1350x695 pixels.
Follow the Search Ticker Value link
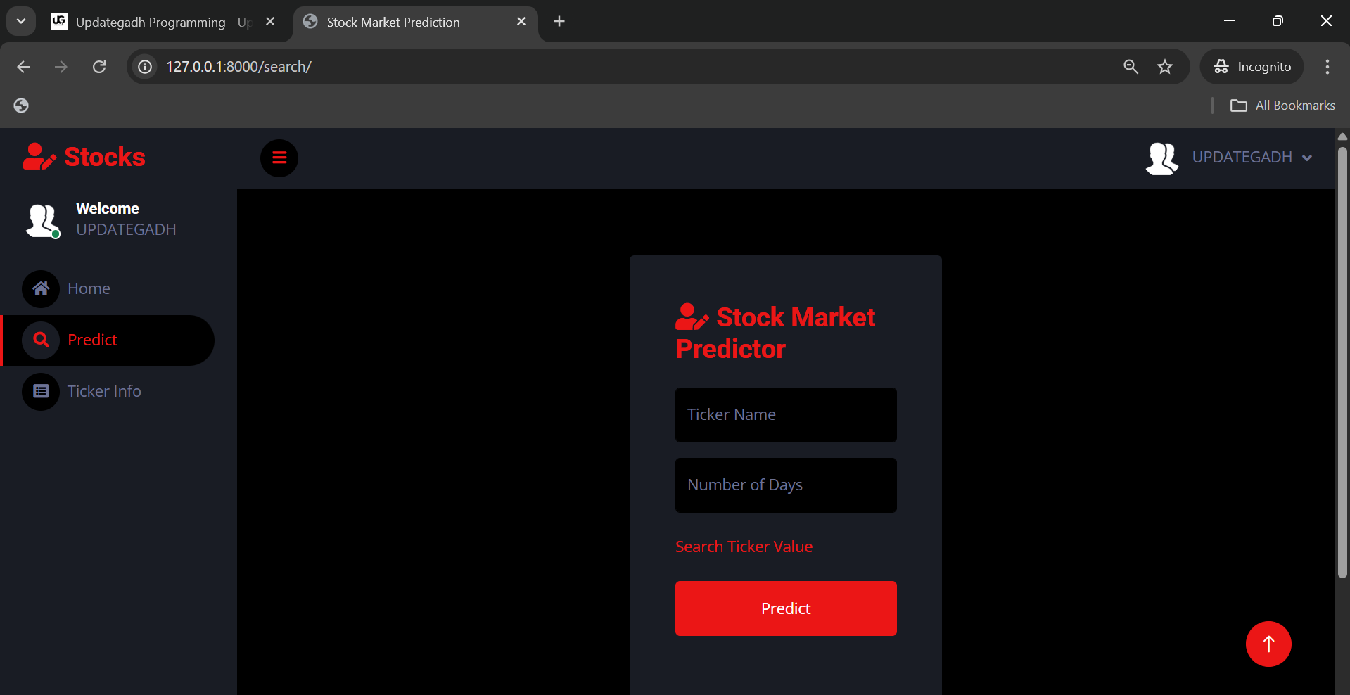click(x=744, y=547)
